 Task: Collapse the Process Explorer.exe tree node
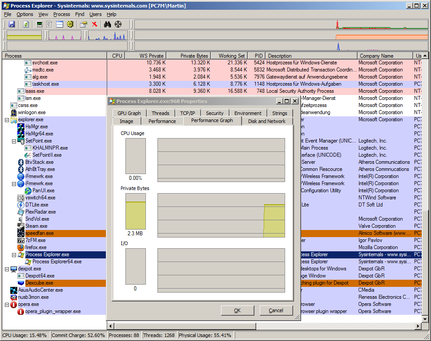point(14,255)
